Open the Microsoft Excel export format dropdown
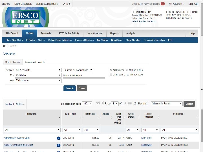Viewport: 203px width, 152px height. [167, 104]
